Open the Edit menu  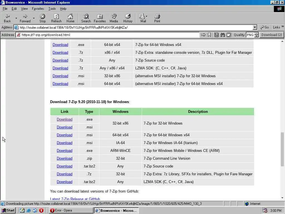point(14,9)
